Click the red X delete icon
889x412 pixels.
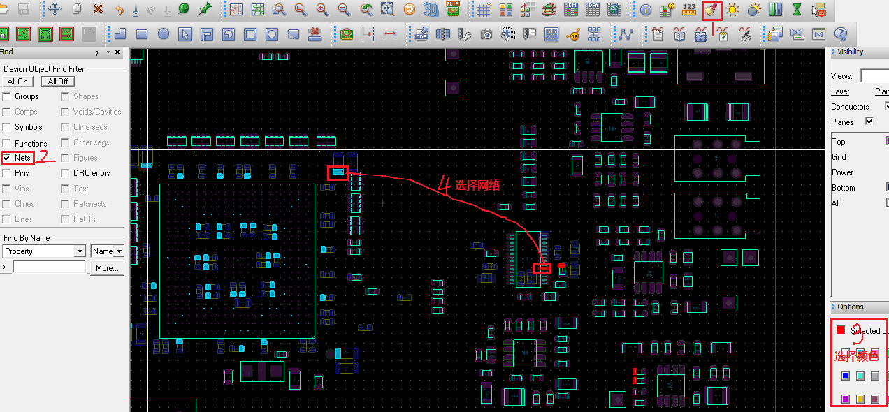point(98,10)
